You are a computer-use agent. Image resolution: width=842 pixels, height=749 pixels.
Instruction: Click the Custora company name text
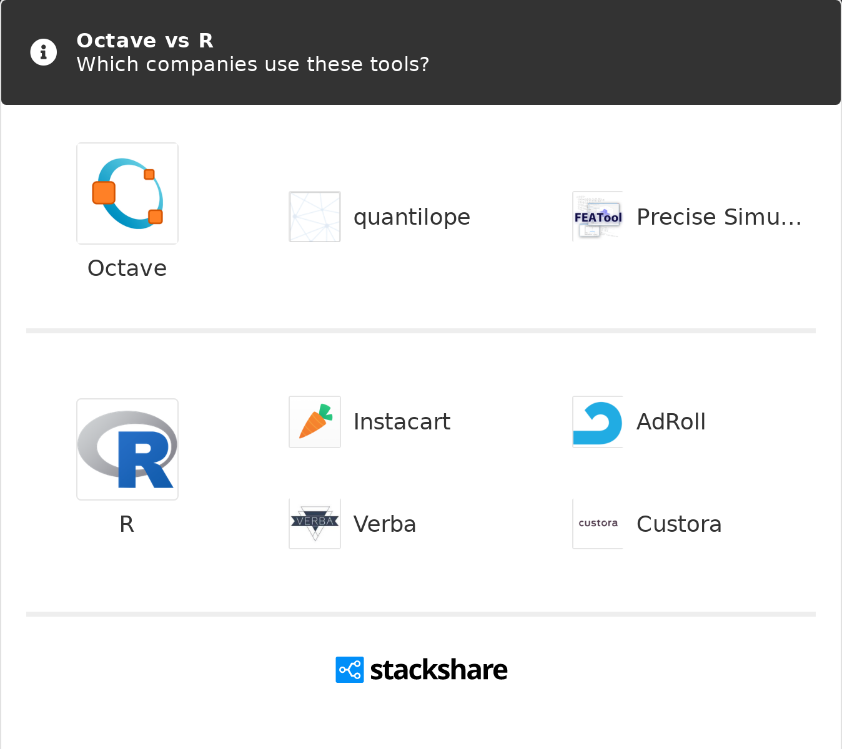pyautogui.click(x=678, y=524)
